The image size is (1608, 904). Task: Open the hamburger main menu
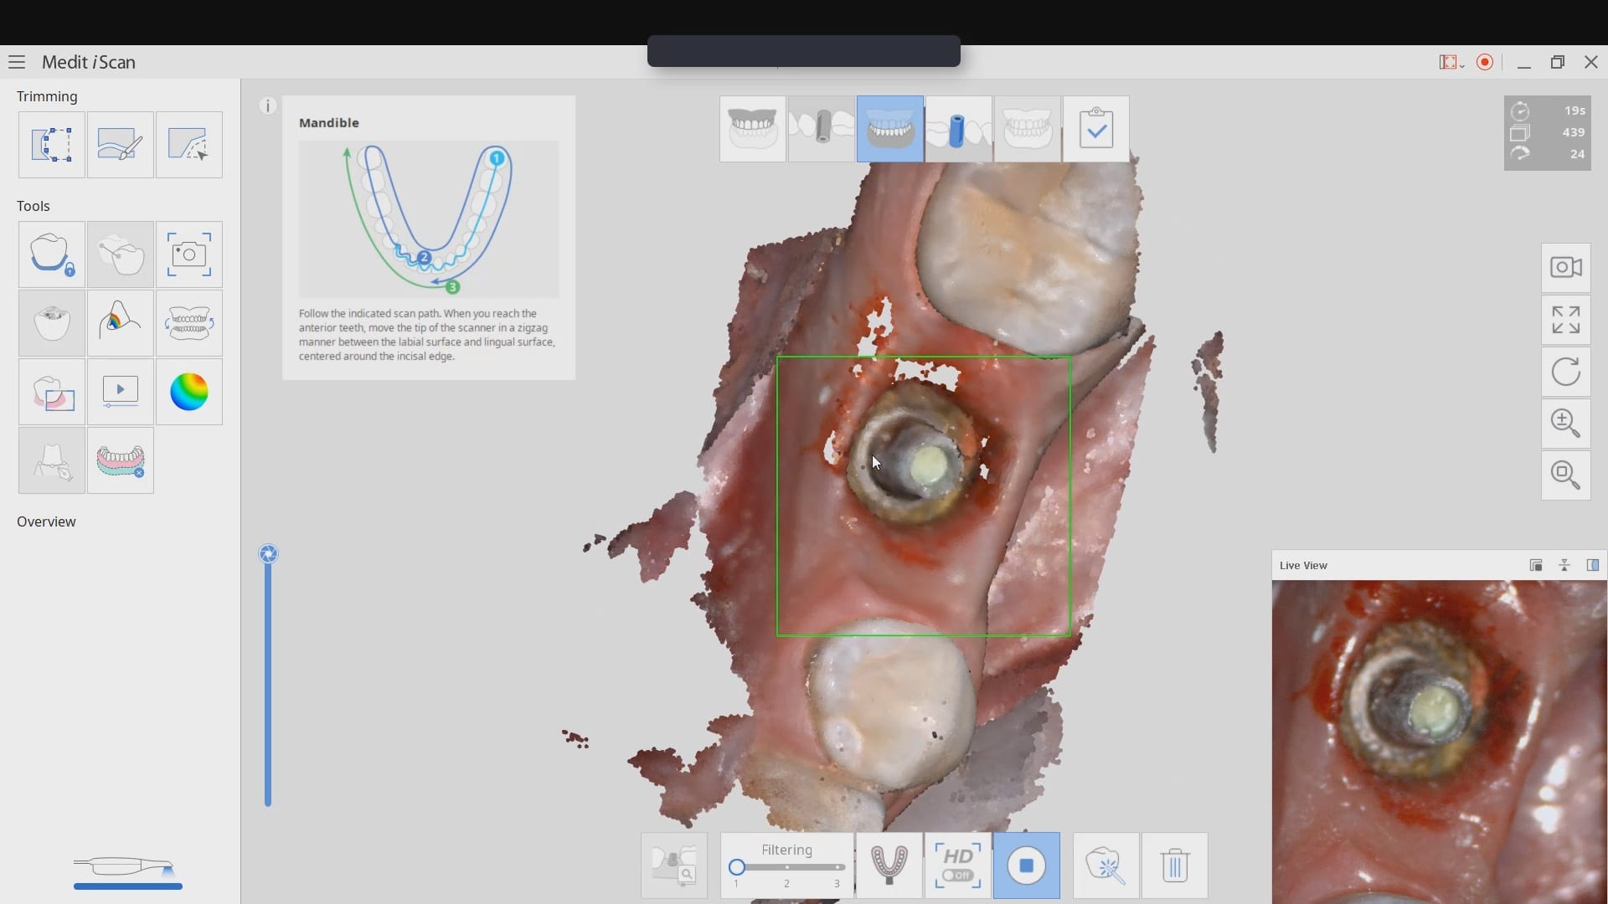(x=17, y=62)
